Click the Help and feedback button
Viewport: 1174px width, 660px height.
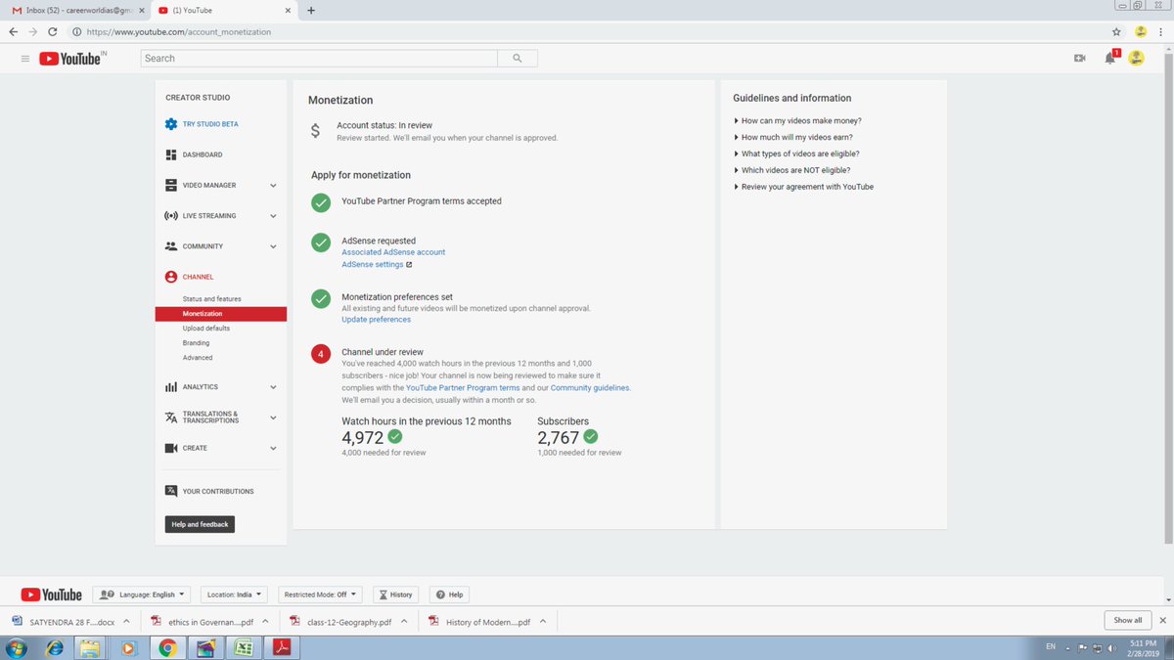pyautogui.click(x=200, y=524)
